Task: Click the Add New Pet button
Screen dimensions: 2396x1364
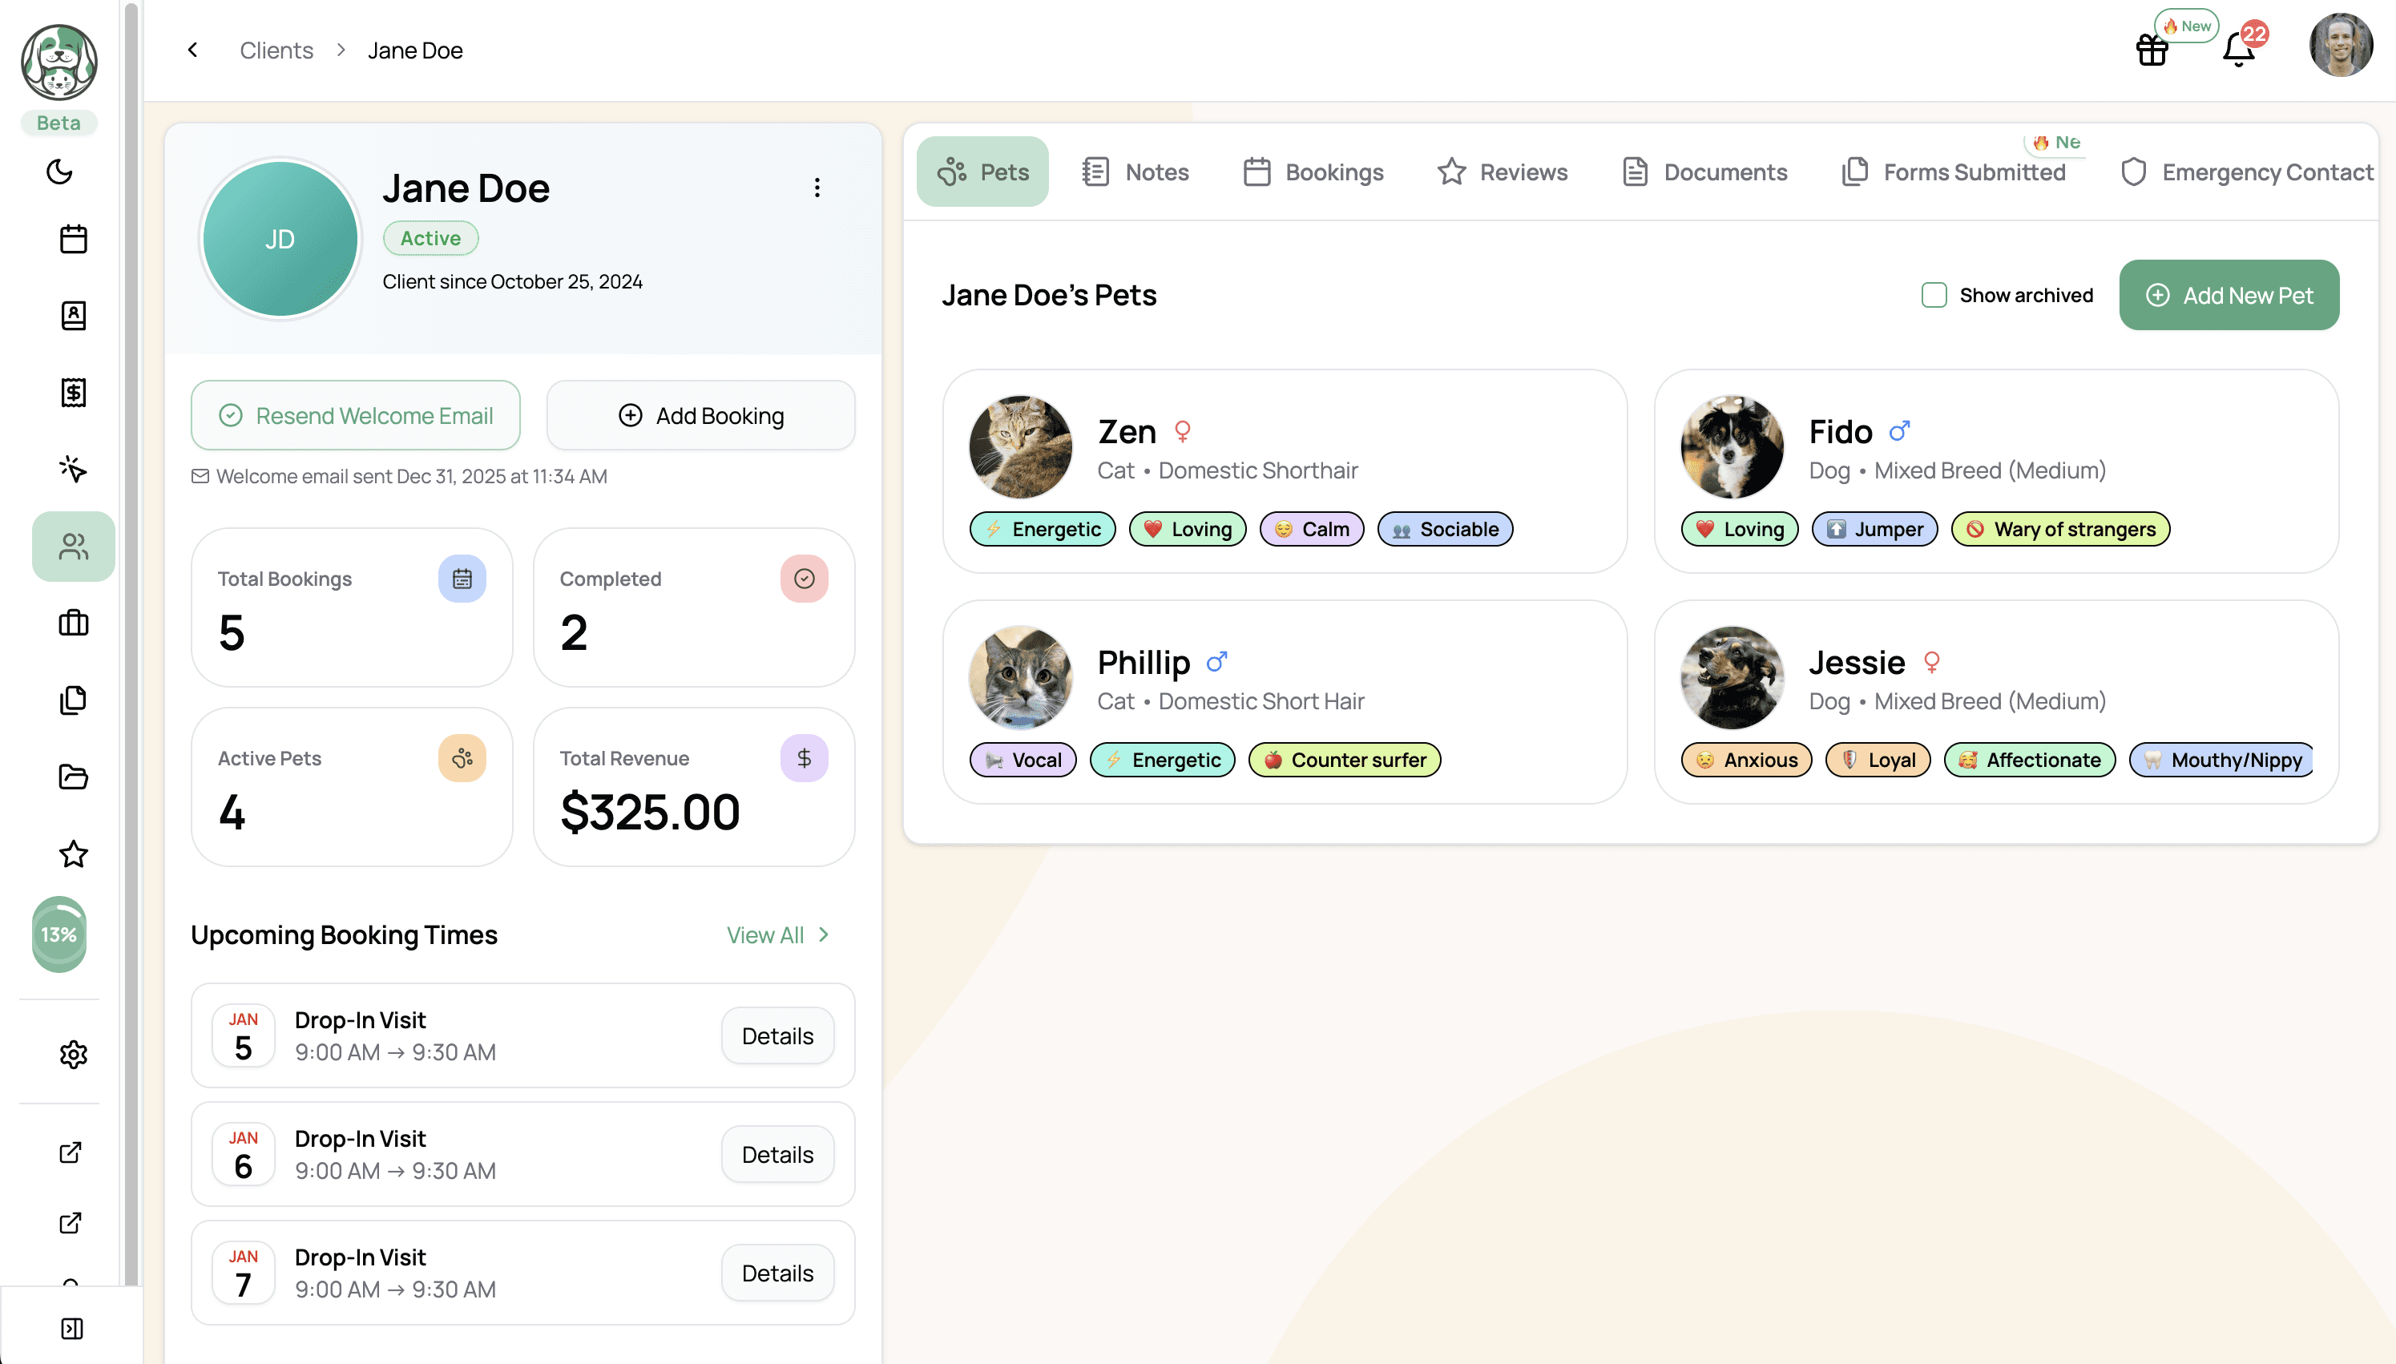Action: tap(2229, 295)
